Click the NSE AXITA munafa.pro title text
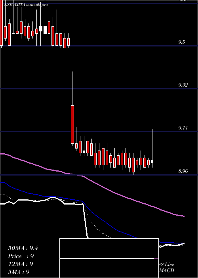Screen dimensions: 198x278 tap(26, 5)
